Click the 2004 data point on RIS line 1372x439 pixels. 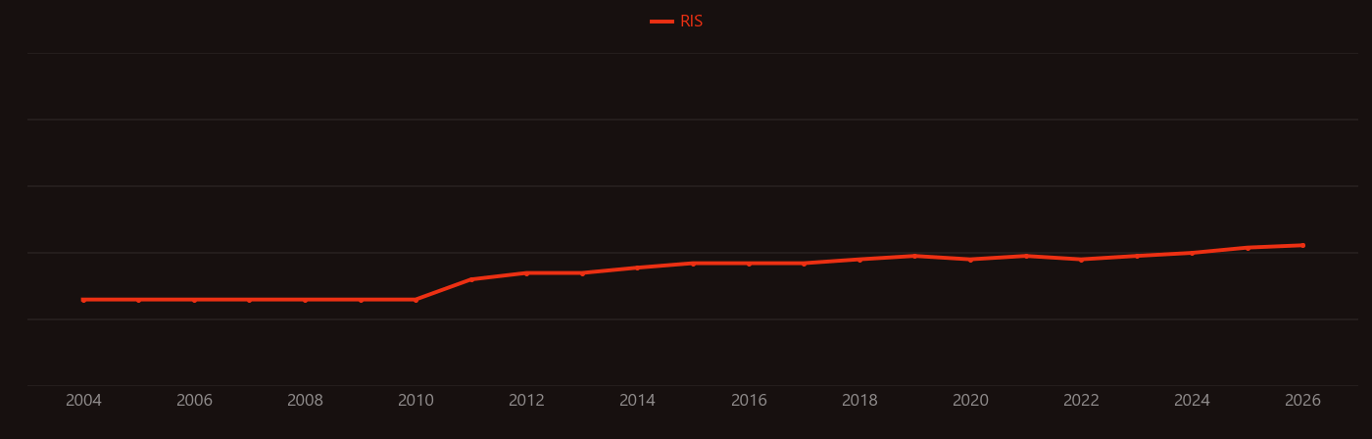[x=83, y=300]
